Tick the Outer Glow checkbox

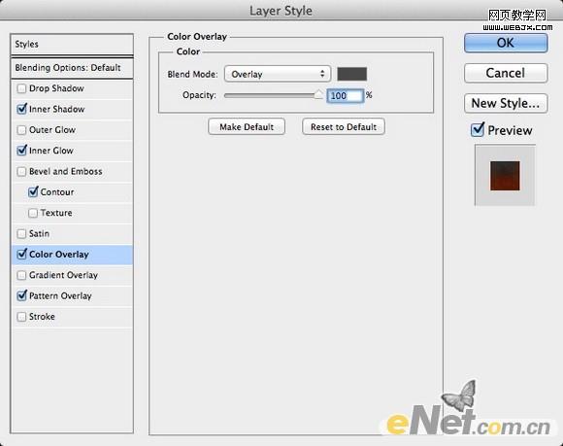click(x=21, y=130)
